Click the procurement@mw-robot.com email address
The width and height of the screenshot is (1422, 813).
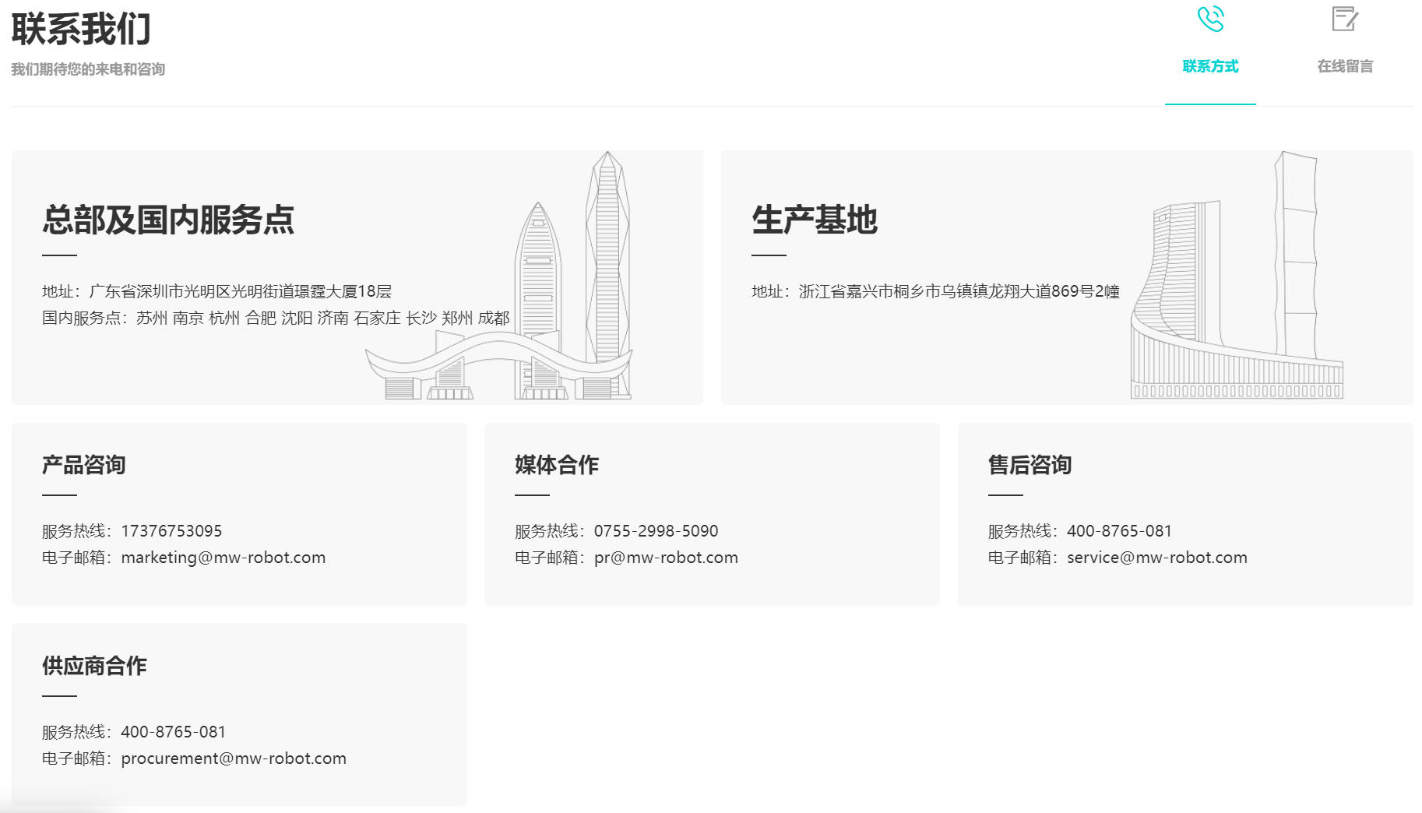click(234, 758)
